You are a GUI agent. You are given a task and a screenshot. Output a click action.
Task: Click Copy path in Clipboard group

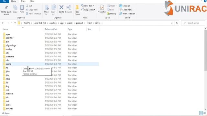pos(32,10)
